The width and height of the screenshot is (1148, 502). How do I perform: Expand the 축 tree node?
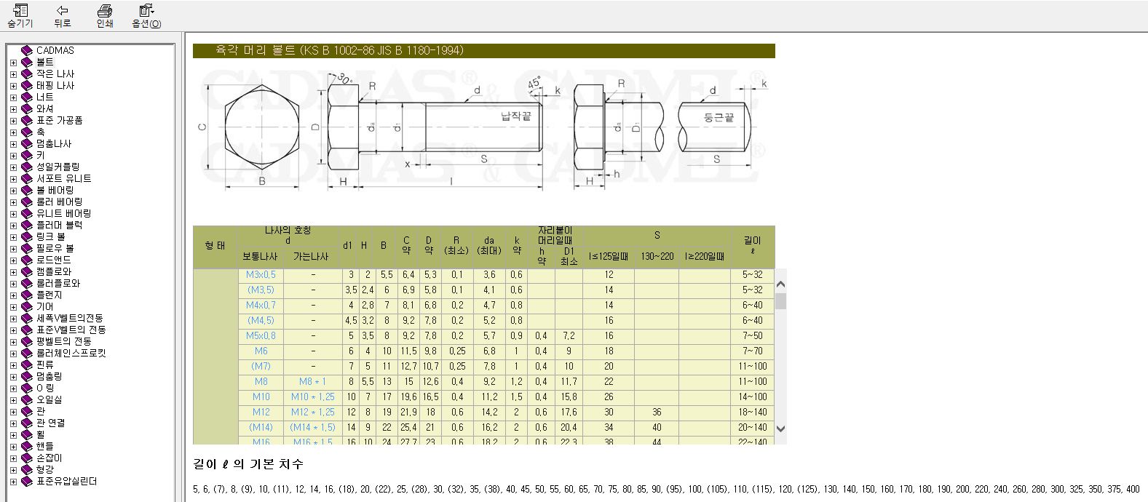click(13, 132)
